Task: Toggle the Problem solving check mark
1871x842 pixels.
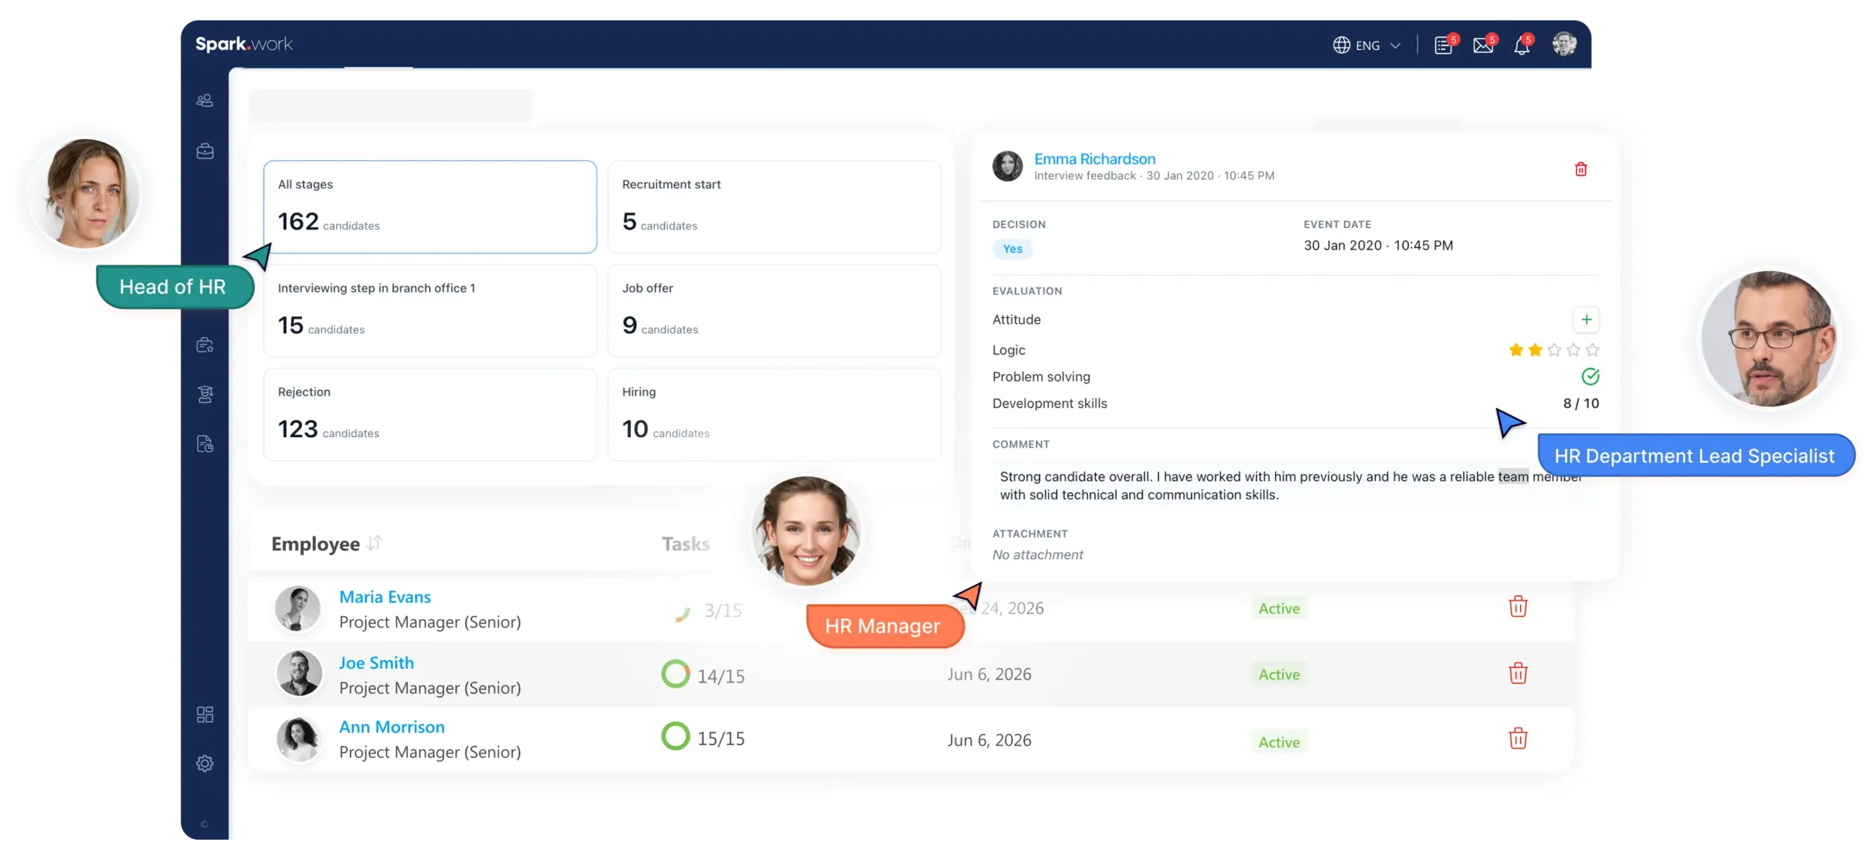Action: (x=1590, y=376)
